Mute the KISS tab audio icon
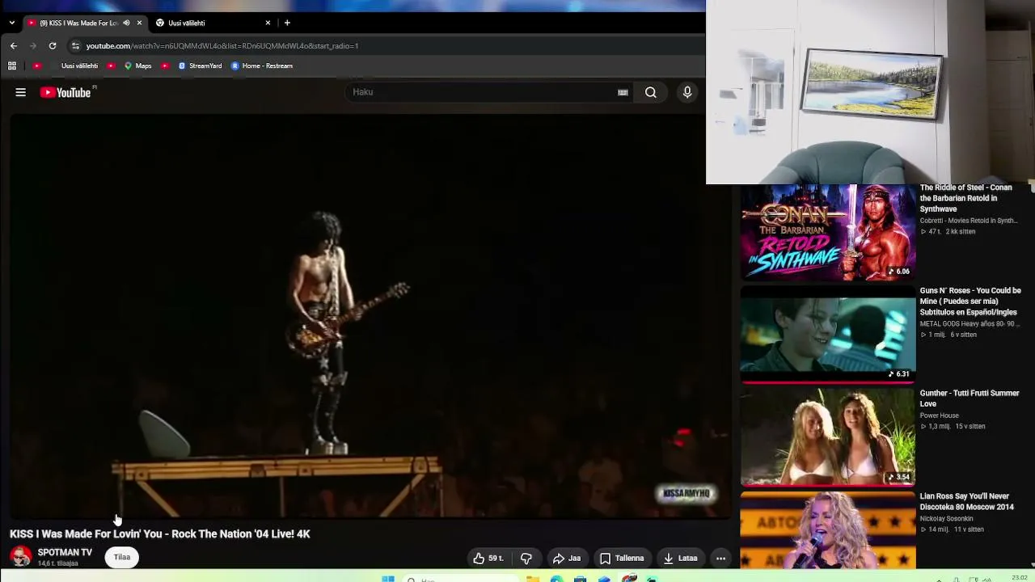Screen dimensions: 1035x582 click(126, 23)
